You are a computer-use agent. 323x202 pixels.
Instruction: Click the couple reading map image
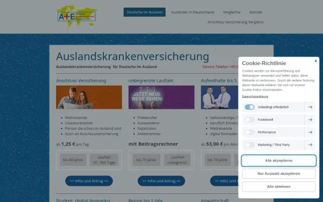[89, 97]
